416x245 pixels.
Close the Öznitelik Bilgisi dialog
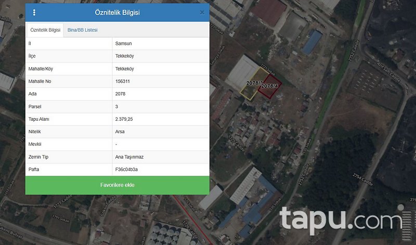pyautogui.click(x=202, y=12)
